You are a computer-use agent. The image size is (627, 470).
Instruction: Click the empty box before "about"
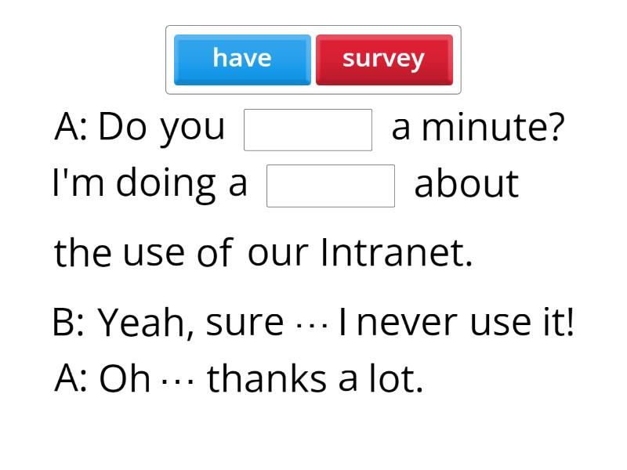pyautogui.click(x=331, y=186)
